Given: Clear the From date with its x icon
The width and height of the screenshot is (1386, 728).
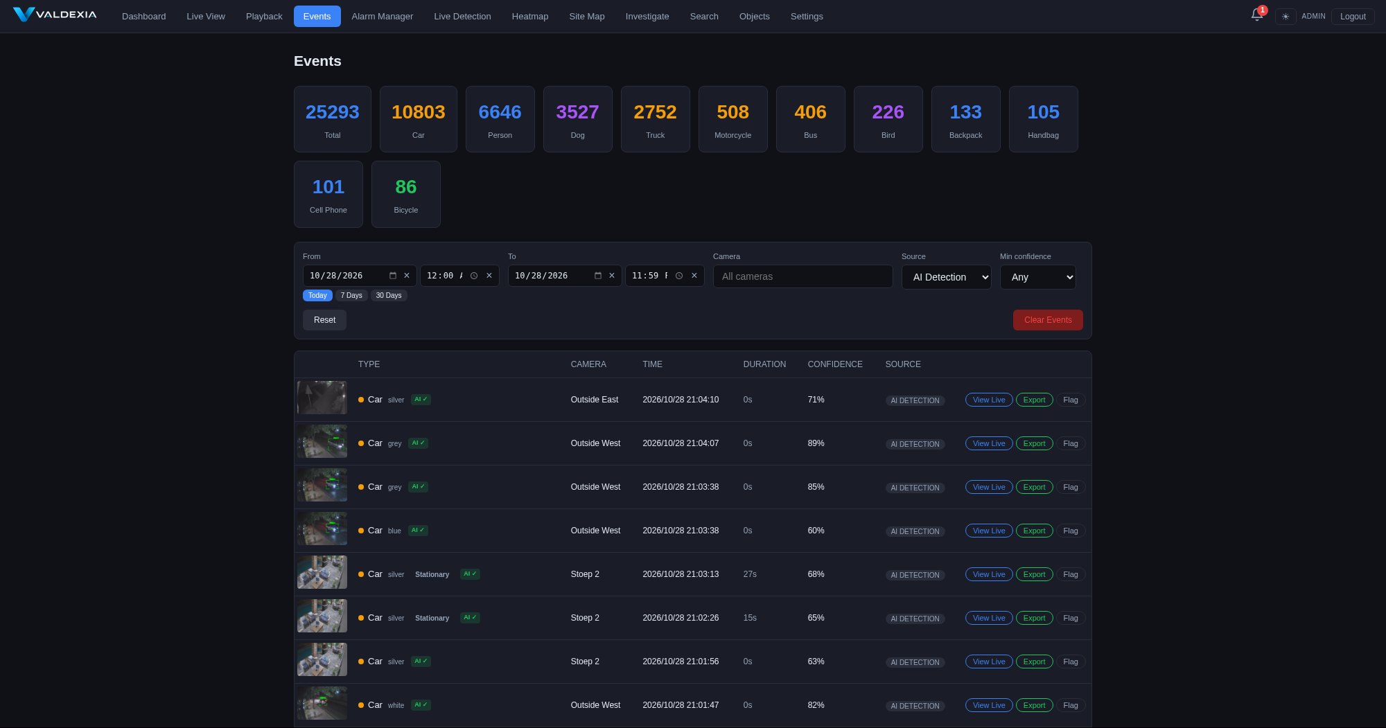Looking at the screenshot, I should tap(407, 276).
